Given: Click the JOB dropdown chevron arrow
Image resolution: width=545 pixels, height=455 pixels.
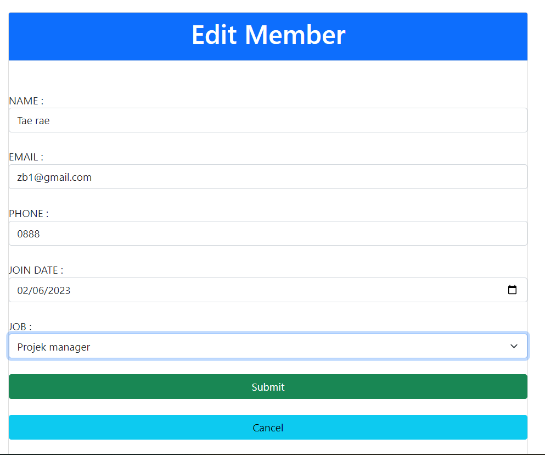Looking at the screenshot, I should pyautogui.click(x=514, y=346).
